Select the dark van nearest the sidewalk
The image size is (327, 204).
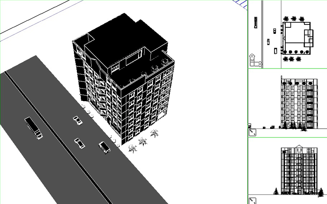coord(105,148)
